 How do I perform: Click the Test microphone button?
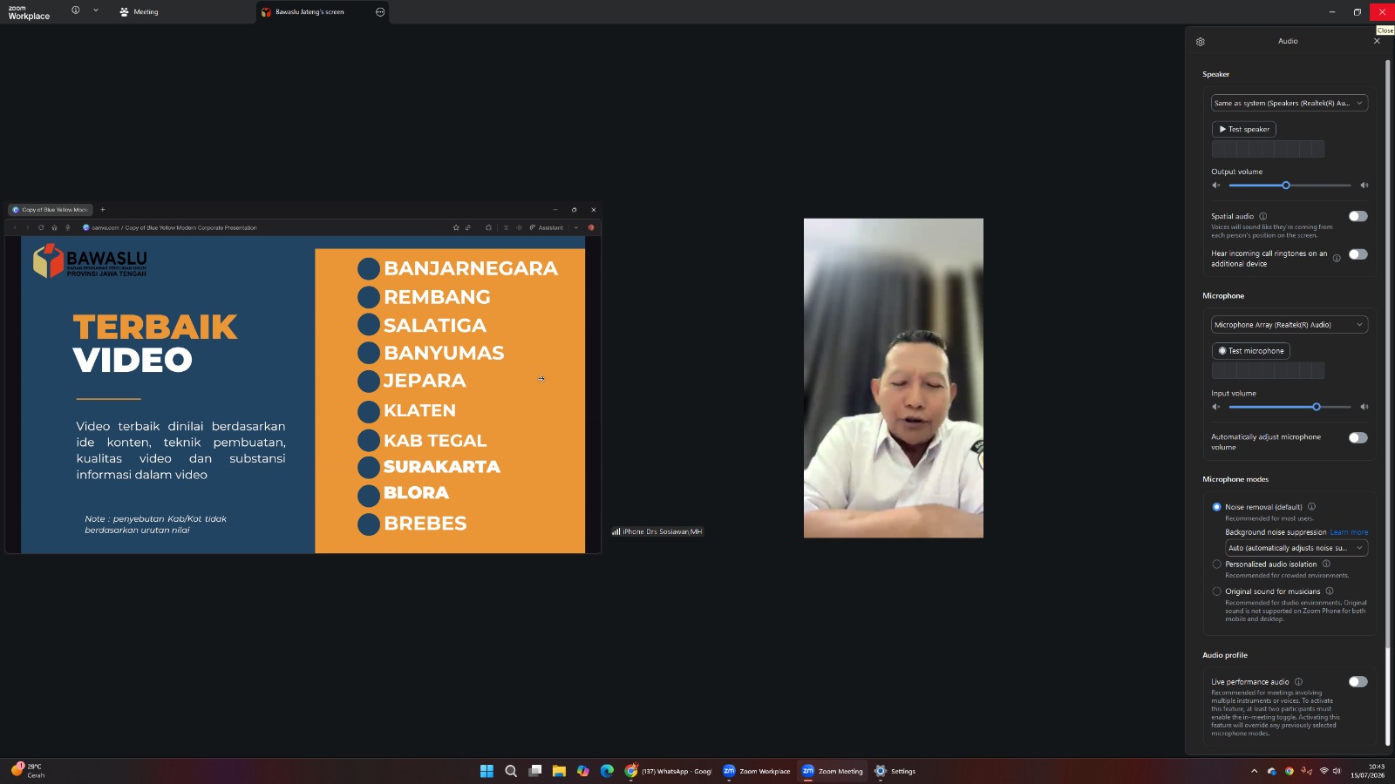[x=1251, y=351]
